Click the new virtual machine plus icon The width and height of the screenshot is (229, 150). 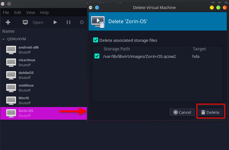tap(8, 22)
